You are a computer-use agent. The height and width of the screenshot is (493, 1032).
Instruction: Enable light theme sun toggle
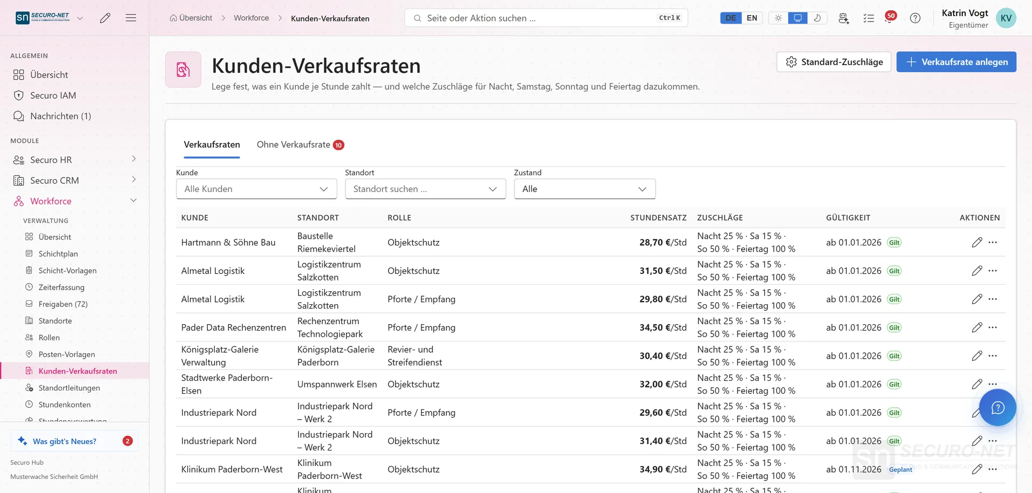[x=778, y=18]
